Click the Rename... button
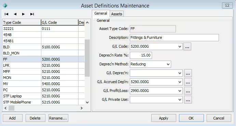This screenshot has width=236, height=126. (x=58, y=118)
